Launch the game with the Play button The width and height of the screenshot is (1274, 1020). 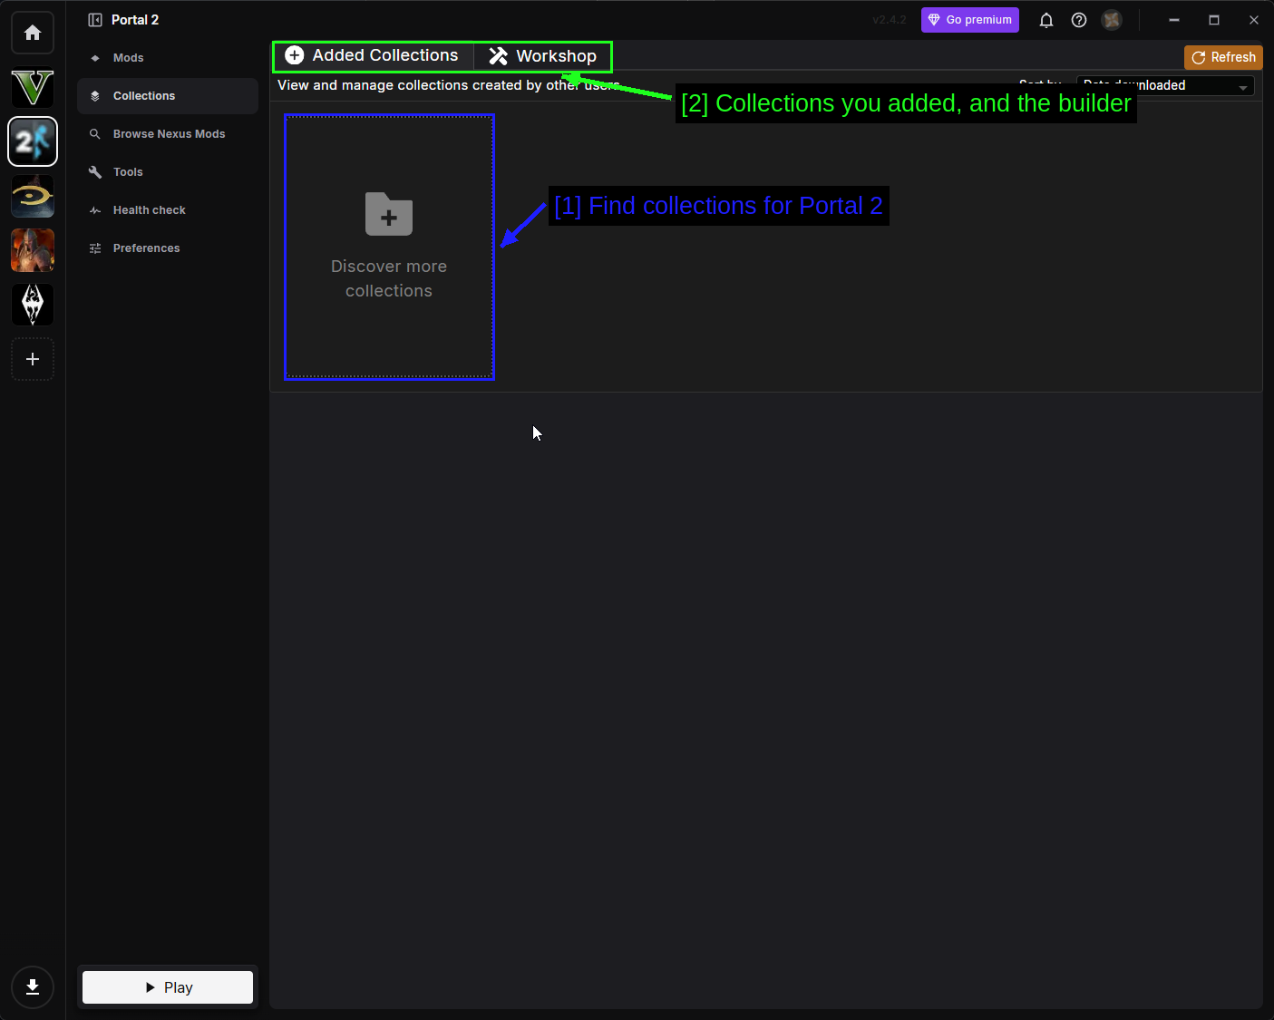tap(168, 987)
